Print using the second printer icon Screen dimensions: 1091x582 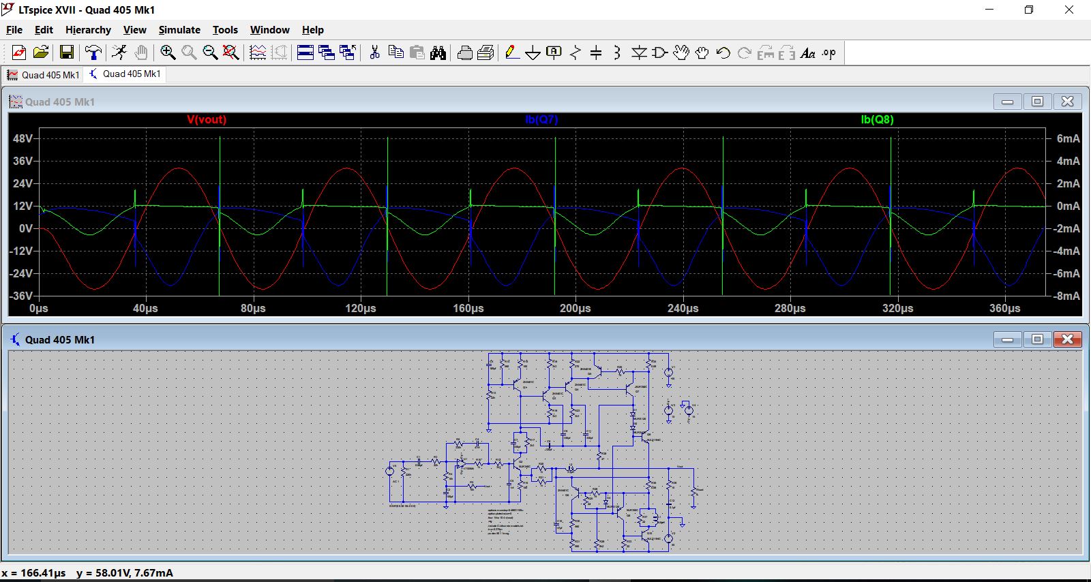(486, 52)
